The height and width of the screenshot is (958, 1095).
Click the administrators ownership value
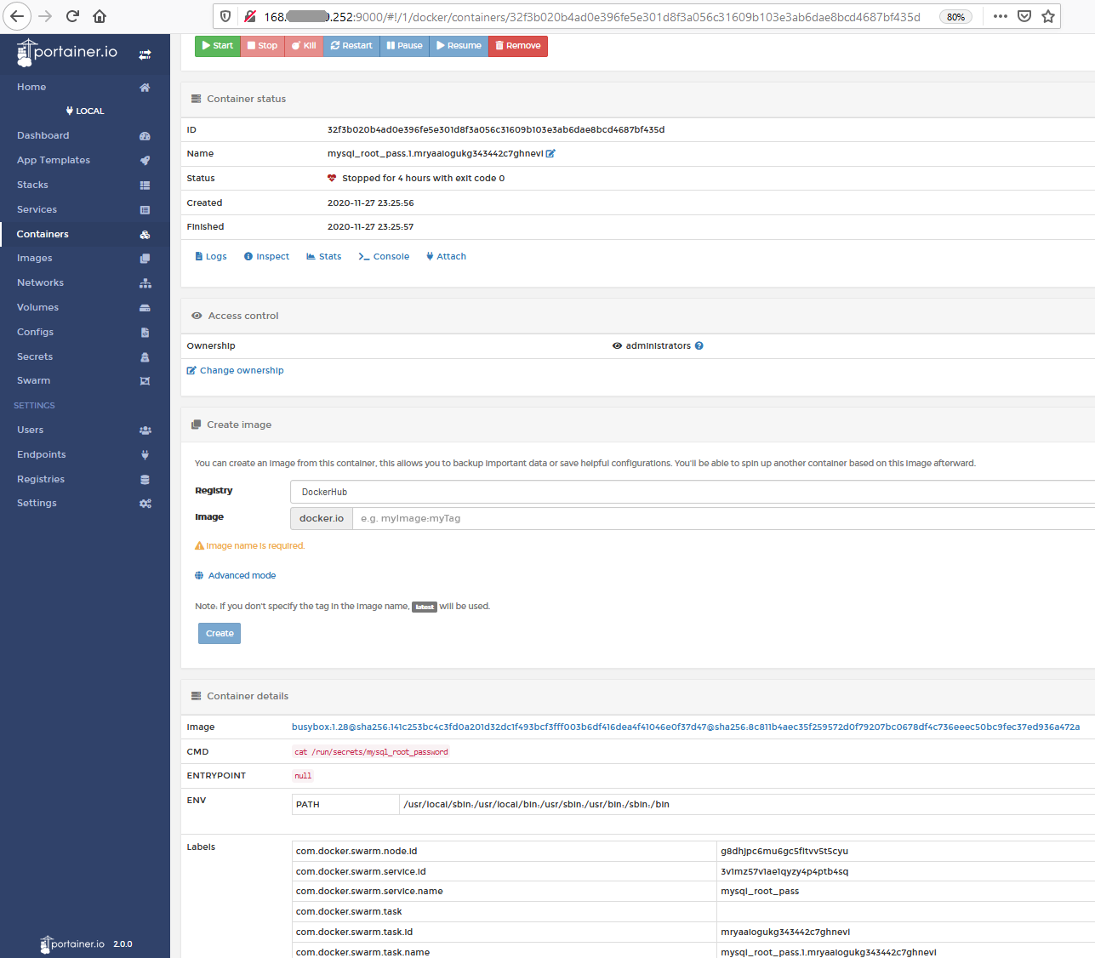point(658,346)
